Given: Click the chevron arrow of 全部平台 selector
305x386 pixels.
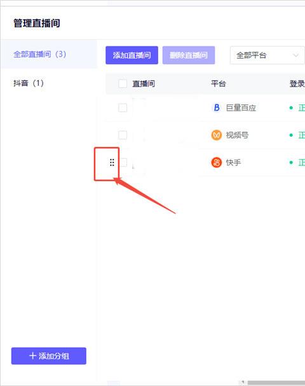Looking at the screenshot, I should (296, 55).
